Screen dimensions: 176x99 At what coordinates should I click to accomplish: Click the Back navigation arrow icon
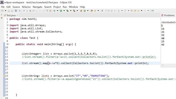click(138, 11)
